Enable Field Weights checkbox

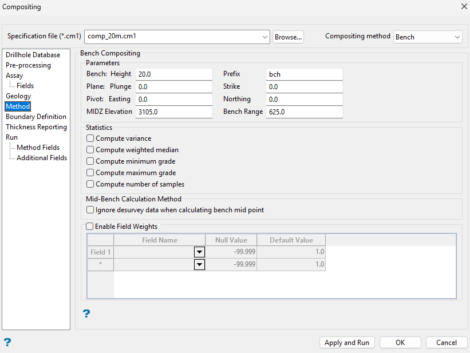90,226
